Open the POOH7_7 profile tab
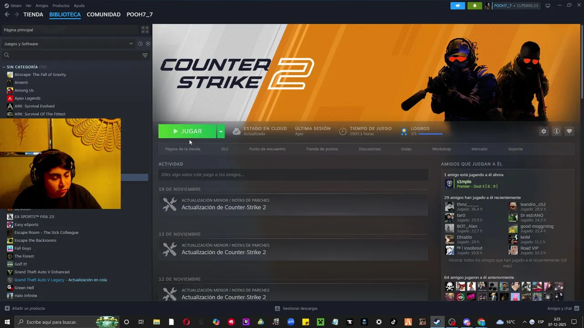Viewport: 584px width, 328px height. (x=140, y=15)
